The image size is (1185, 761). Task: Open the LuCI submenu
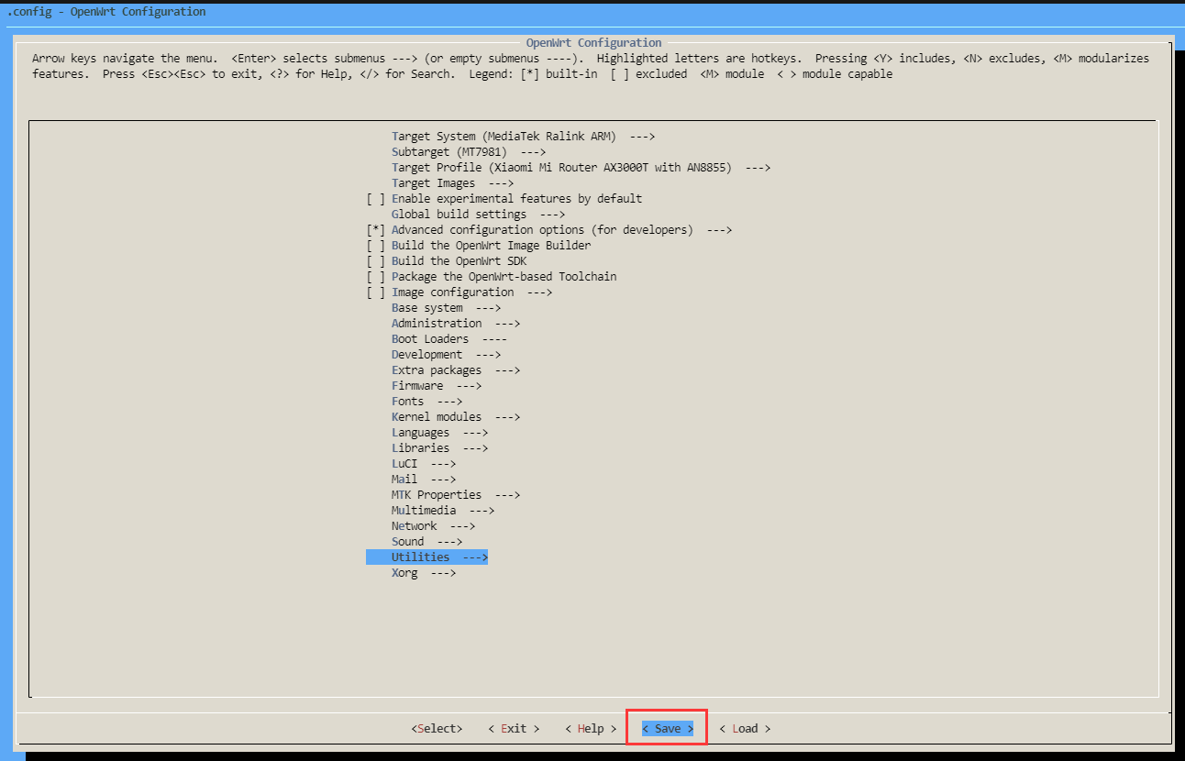(424, 464)
